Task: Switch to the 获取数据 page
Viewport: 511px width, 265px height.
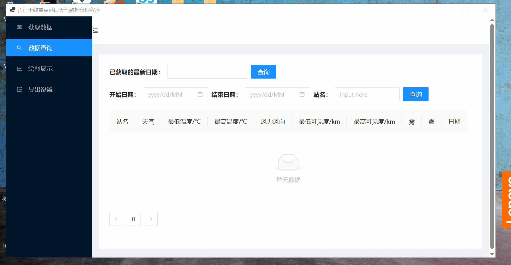Action: pyautogui.click(x=40, y=27)
